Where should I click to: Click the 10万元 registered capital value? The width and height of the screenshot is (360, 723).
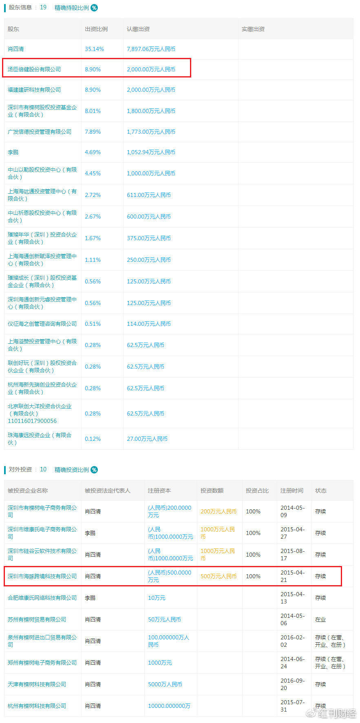pos(157,598)
